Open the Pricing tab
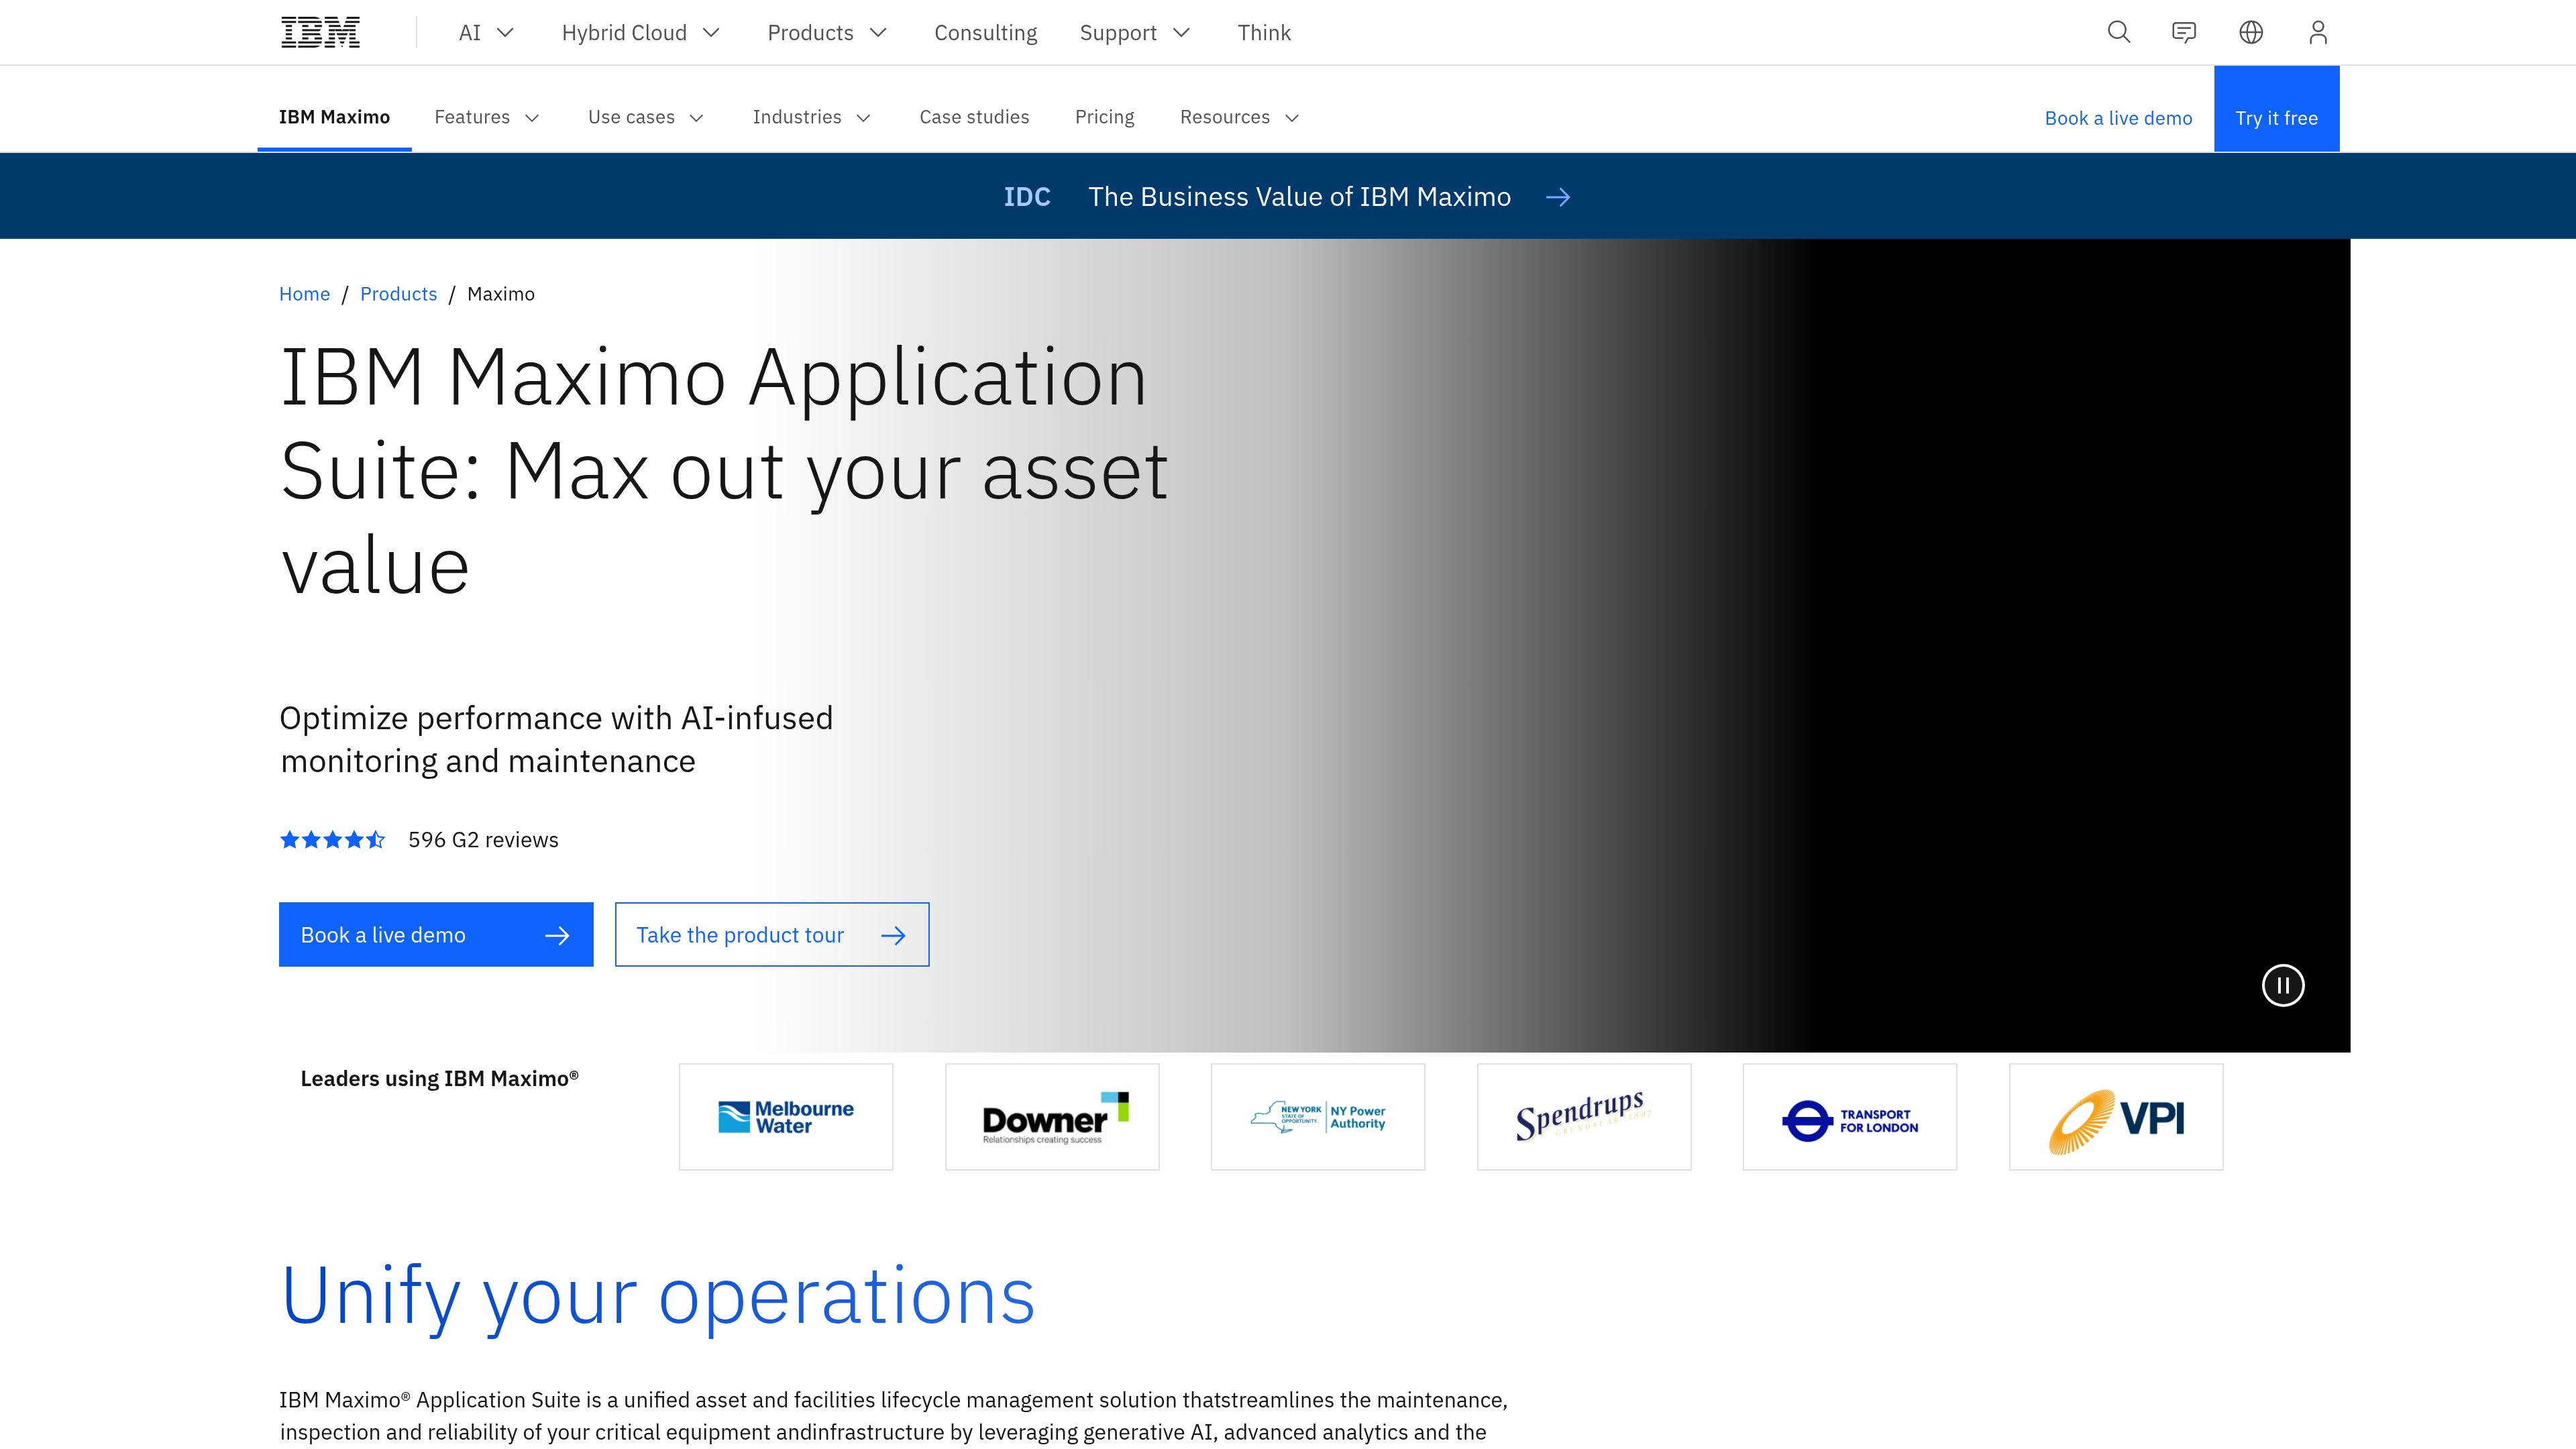The width and height of the screenshot is (2576, 1449). pyautogui.click(x=1104, y=117)
